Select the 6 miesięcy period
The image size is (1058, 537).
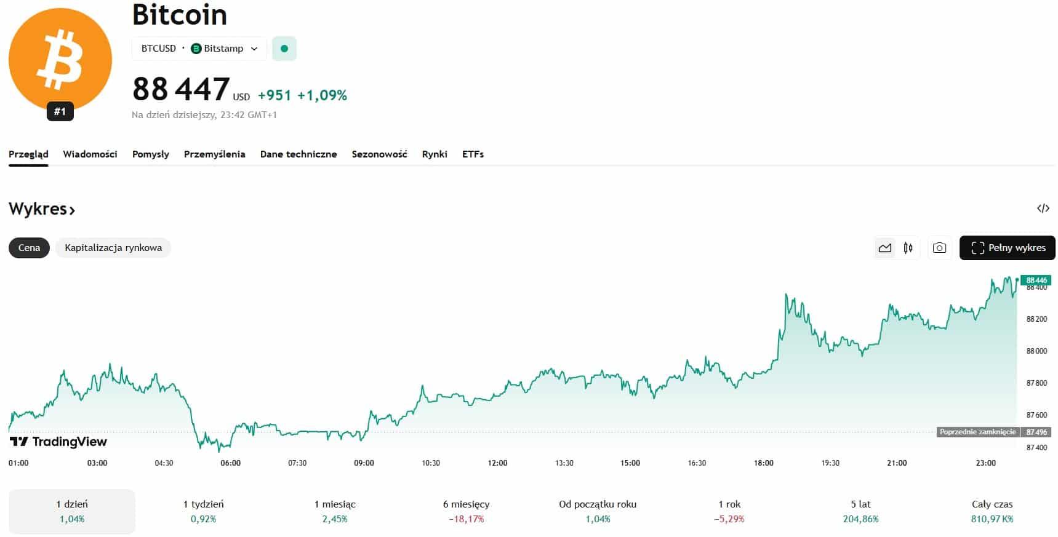(466, 511)
